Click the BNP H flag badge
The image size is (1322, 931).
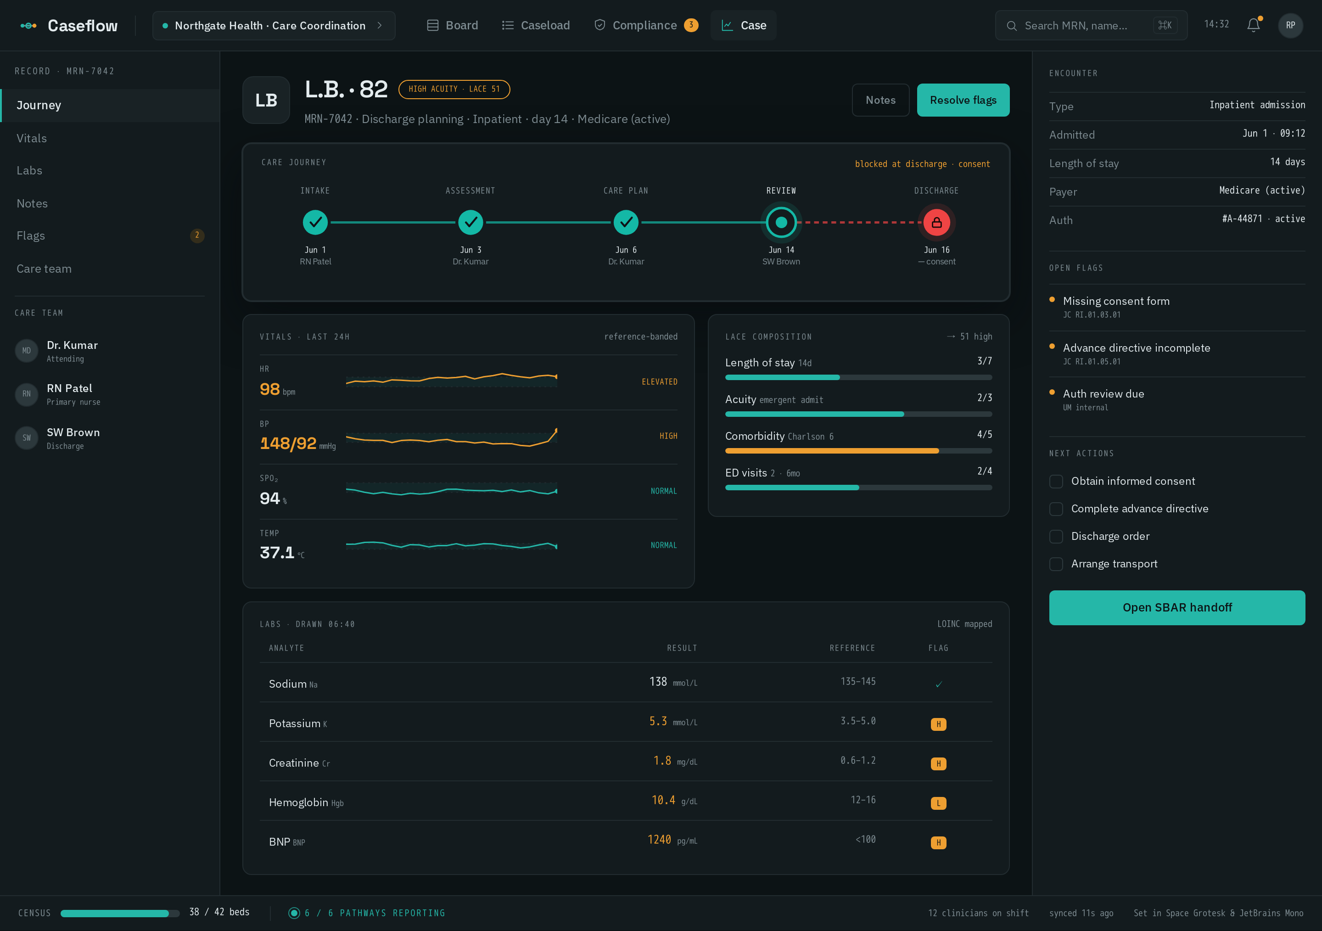pyautogui.click(x=939, y=843)
